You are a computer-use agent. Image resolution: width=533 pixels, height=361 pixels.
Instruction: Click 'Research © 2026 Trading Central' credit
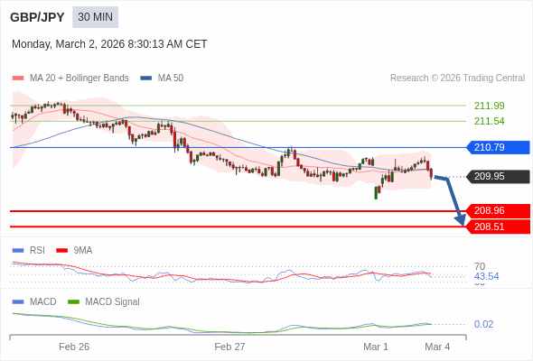pos(457,79)
